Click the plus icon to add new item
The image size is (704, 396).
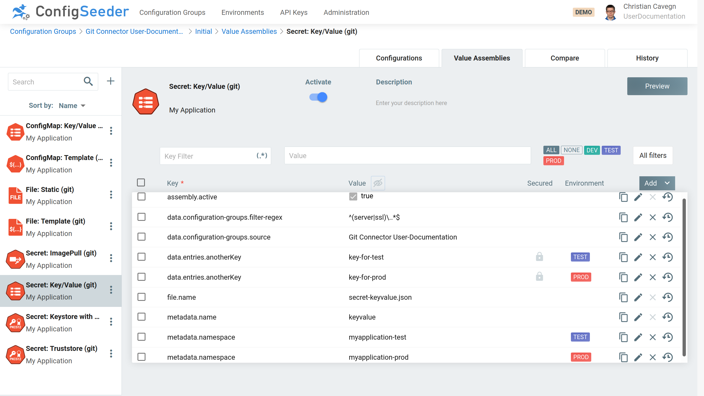[111, 81]
